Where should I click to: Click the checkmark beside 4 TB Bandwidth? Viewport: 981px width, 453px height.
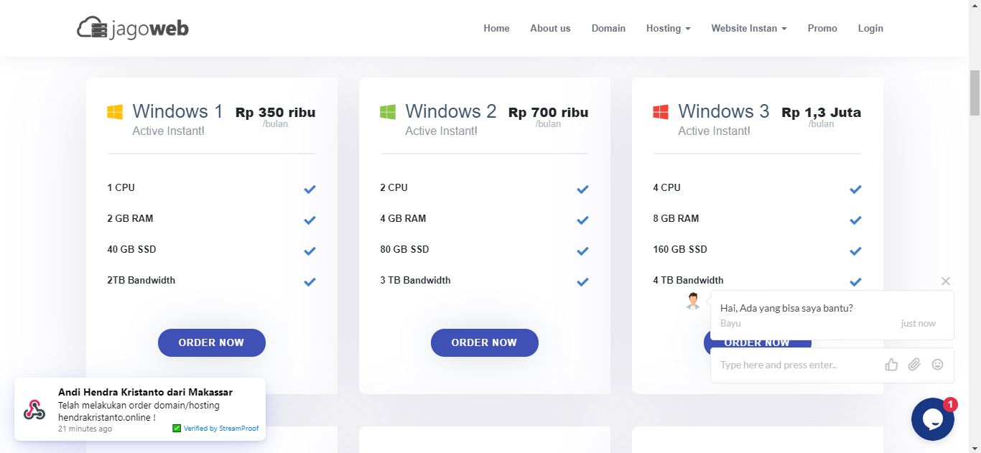(x=855, y=282)
